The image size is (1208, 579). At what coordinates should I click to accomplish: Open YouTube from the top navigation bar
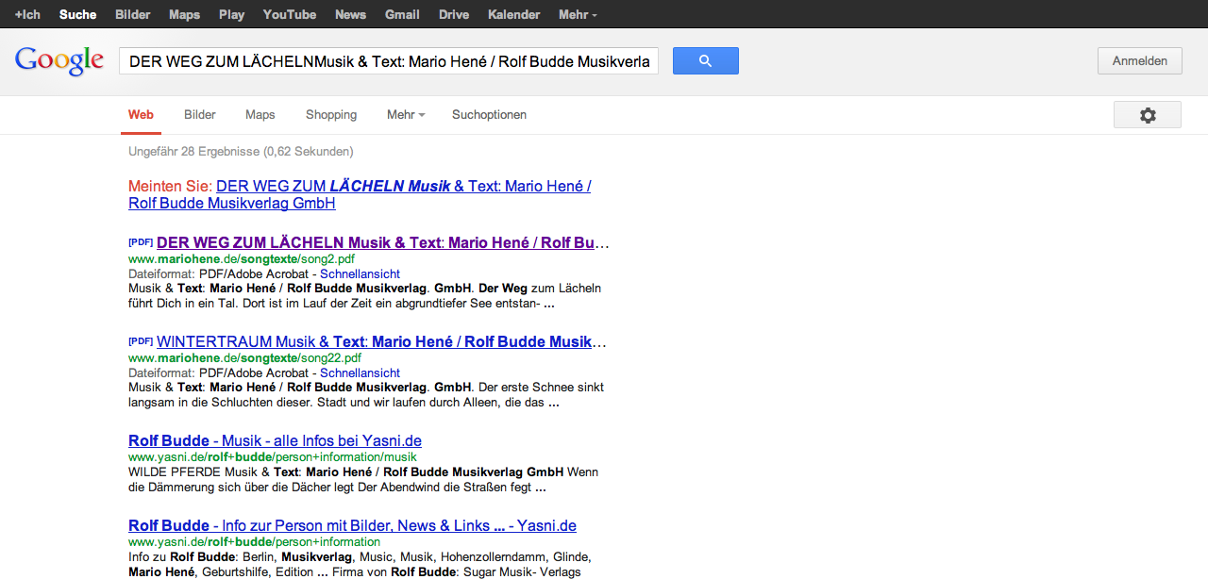coord(289,14)
